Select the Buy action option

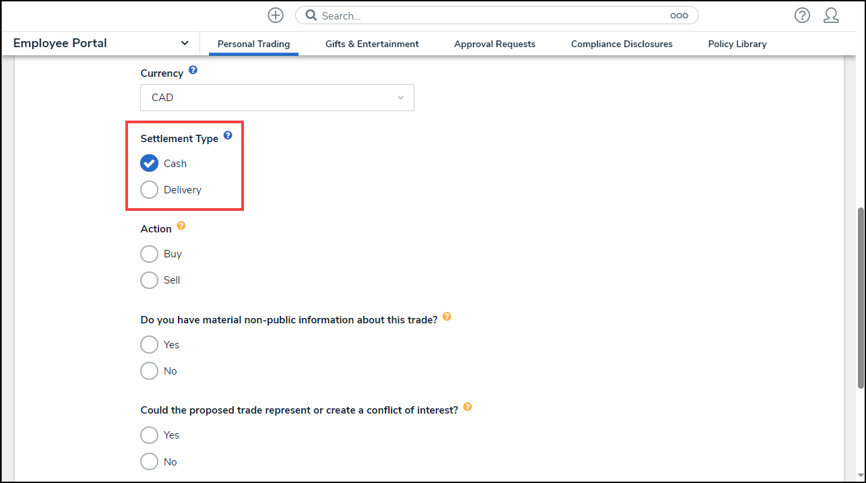(x=149, y=254)
